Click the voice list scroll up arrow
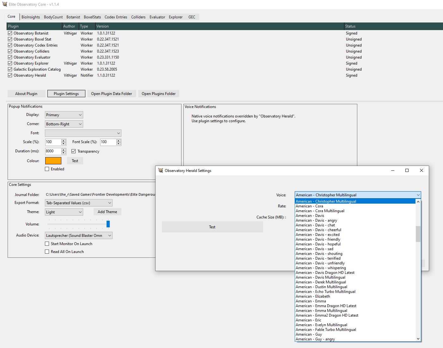This screenshot has height=348, width=443. tap(418, 202)
